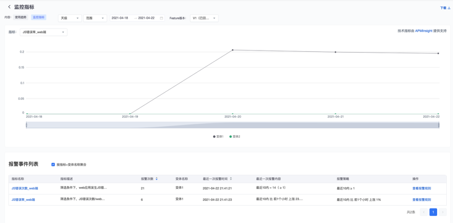This screenshot has height=223, width=453.
Task: Open the calendar icon in date range
Action: click(161, 18)
